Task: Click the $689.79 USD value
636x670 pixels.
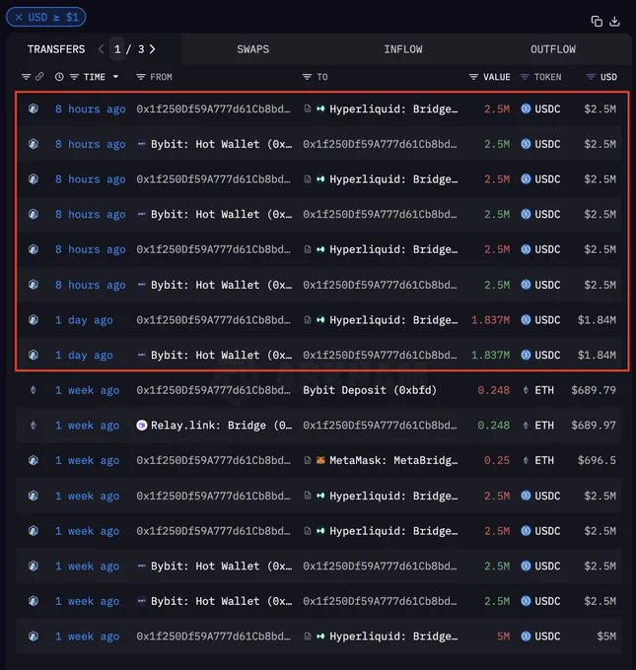Action: pos(594,390)
